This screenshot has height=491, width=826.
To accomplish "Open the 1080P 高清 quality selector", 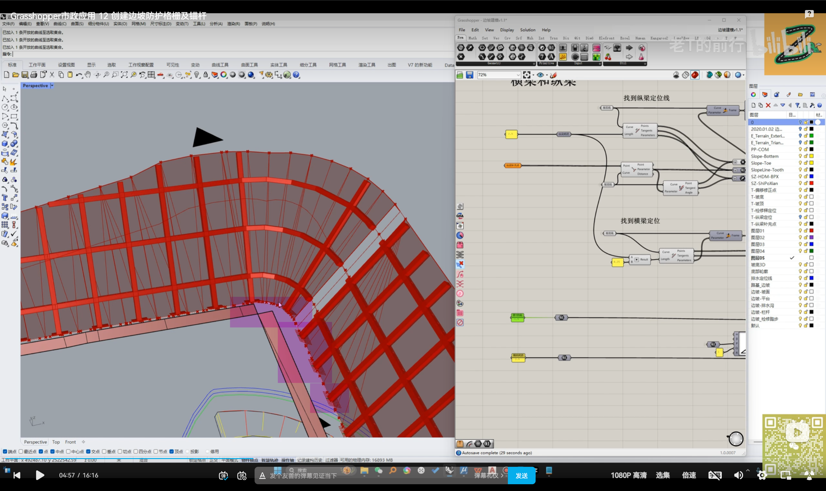I will coord(629,475).
